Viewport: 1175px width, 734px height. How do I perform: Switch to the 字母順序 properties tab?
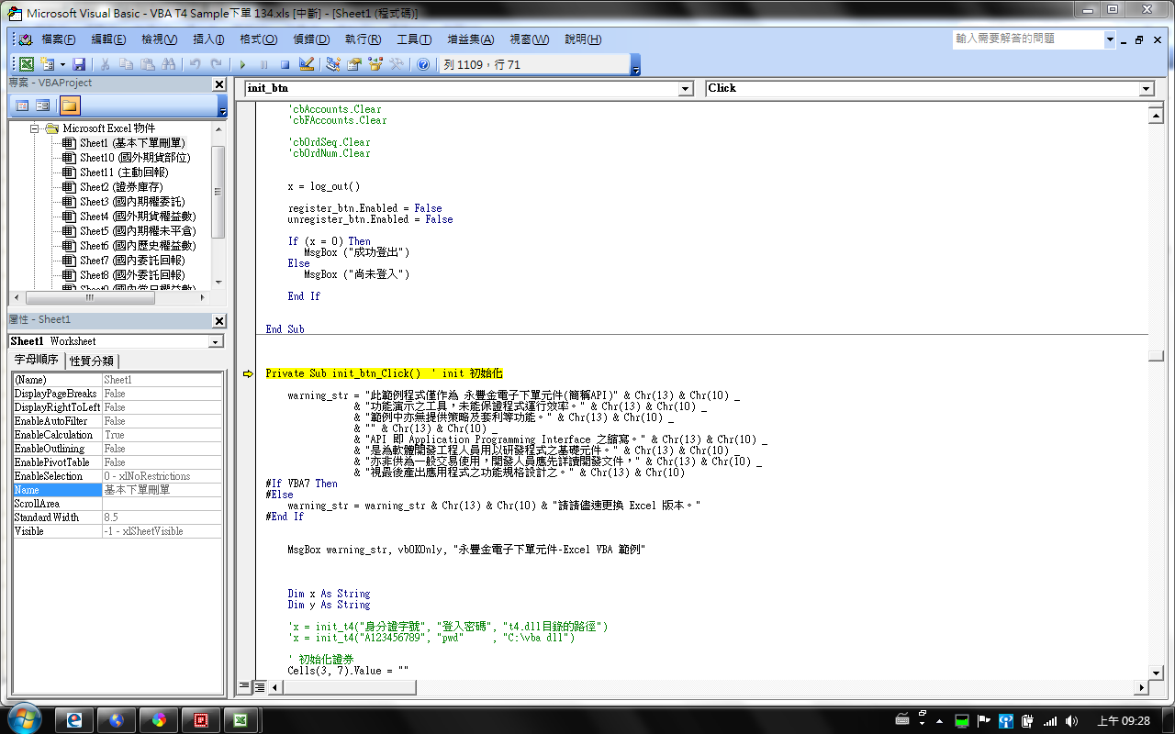point(37,361)
